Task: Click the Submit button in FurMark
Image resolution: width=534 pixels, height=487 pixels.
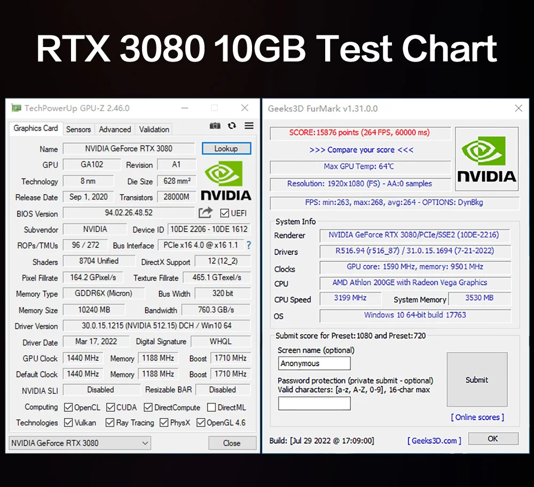Action: (x=476, y=380)
